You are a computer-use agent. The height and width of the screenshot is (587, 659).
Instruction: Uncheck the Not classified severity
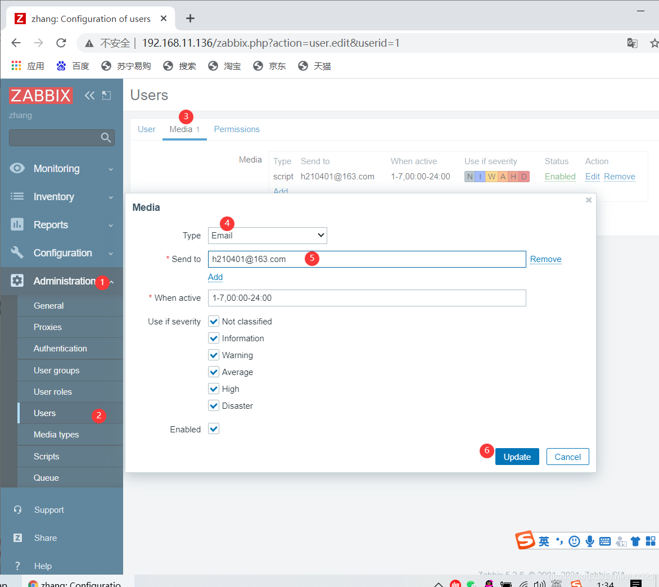214,322
